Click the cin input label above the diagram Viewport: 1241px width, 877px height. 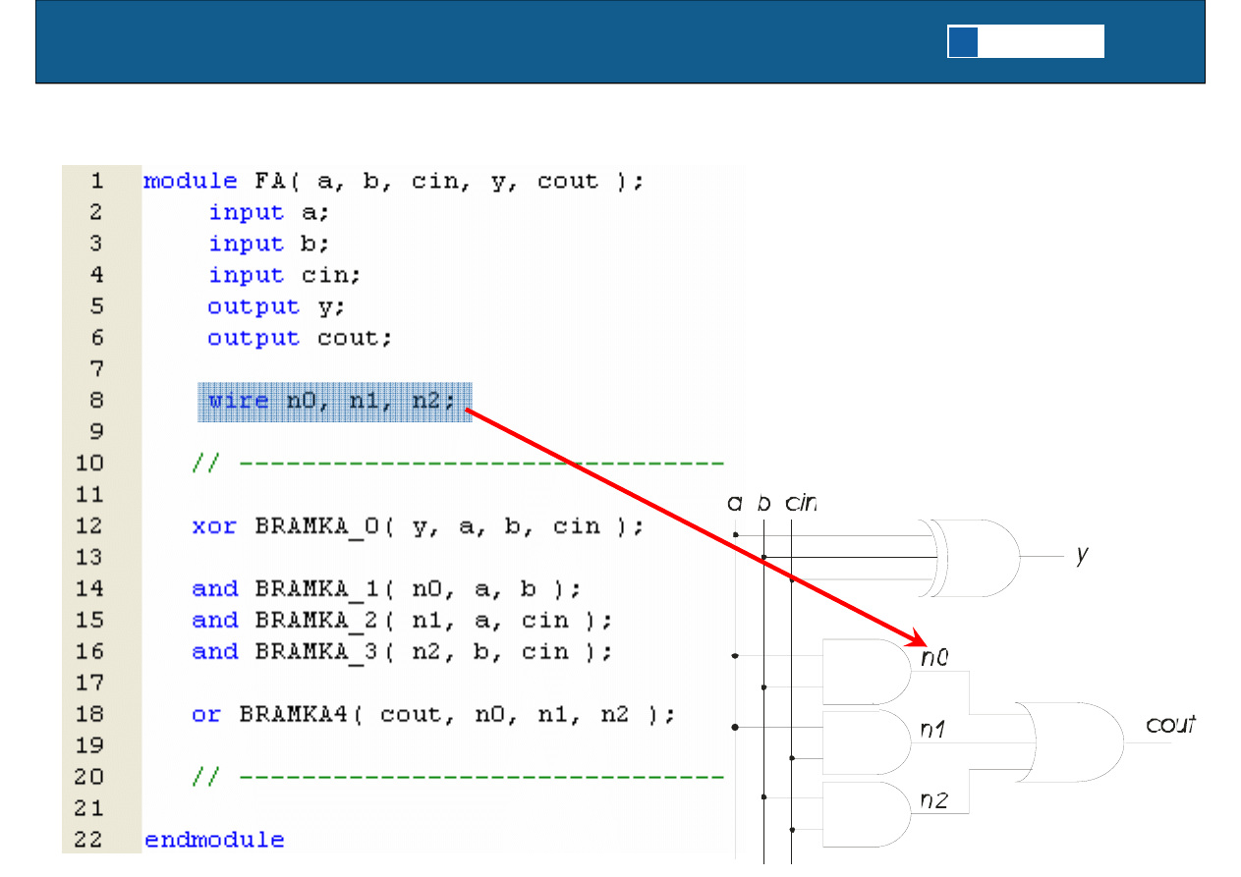(801, 503)
